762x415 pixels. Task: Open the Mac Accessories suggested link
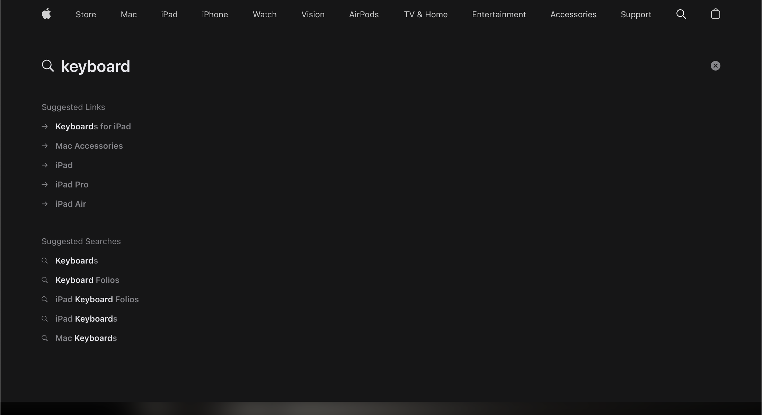pos(89,146)
